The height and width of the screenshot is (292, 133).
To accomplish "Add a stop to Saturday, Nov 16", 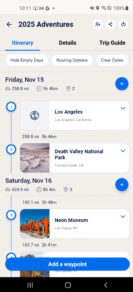I will 122,185.
